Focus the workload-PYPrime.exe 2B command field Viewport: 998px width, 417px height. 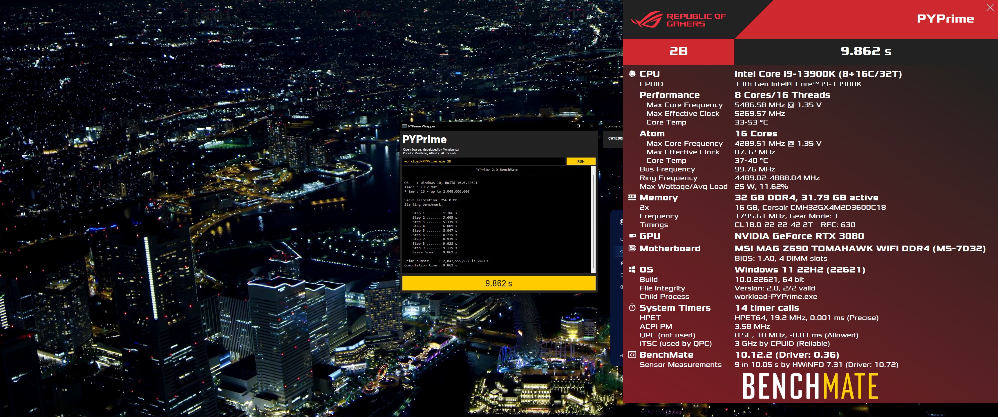[x=484, y=161]
